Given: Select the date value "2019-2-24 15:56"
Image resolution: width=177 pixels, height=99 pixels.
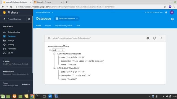Looking at the screenshot, I should click(76, 57).
